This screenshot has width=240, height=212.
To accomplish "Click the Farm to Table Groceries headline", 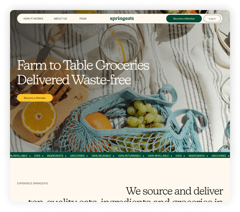I will point(83,65).
